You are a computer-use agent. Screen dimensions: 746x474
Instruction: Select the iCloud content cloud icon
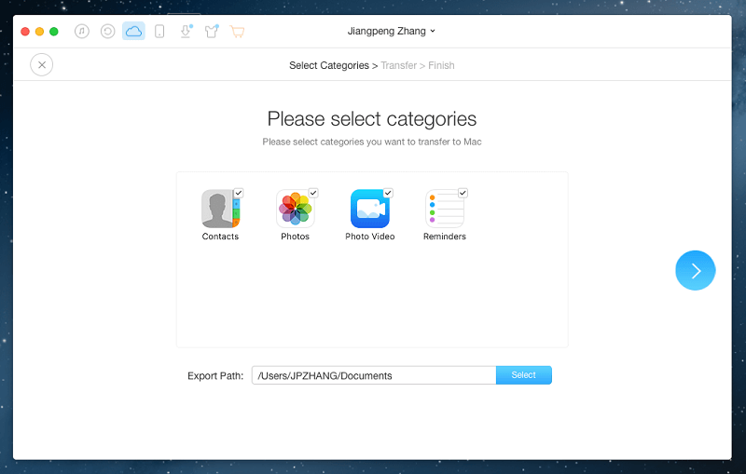[133, 32]
